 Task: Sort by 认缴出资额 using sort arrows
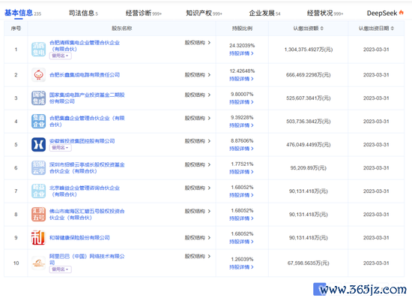pos(322,29)
